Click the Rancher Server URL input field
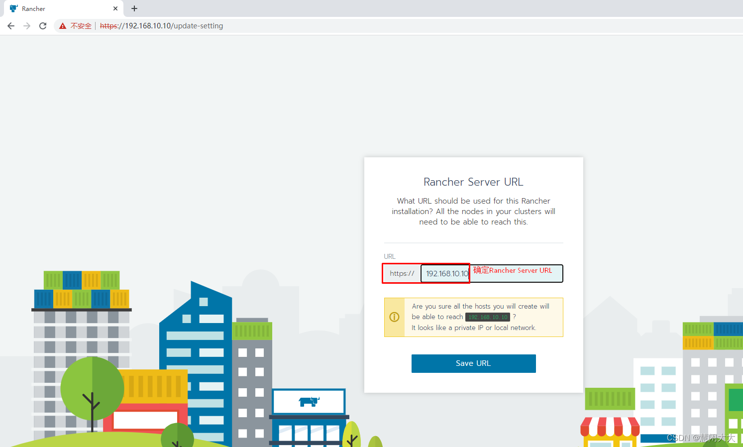The image size is (743, 447). (x=492, y=273)
